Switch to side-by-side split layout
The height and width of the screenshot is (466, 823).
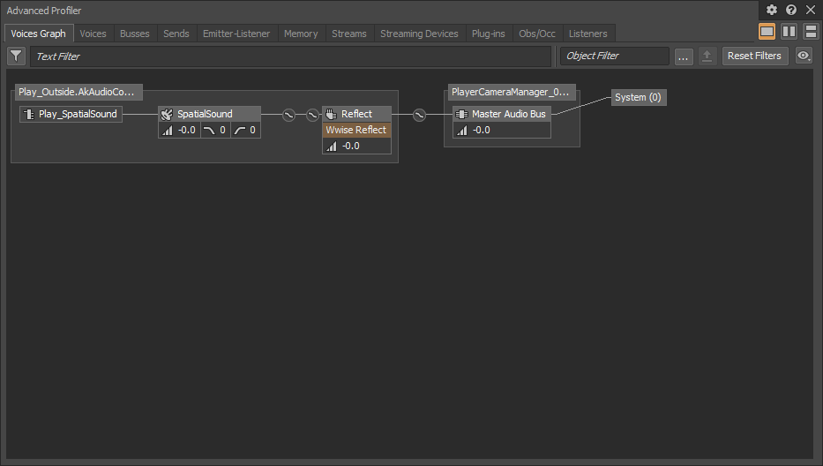click(x=789, y=32)
